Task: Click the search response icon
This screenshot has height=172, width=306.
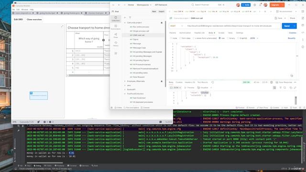Action: 285,88
